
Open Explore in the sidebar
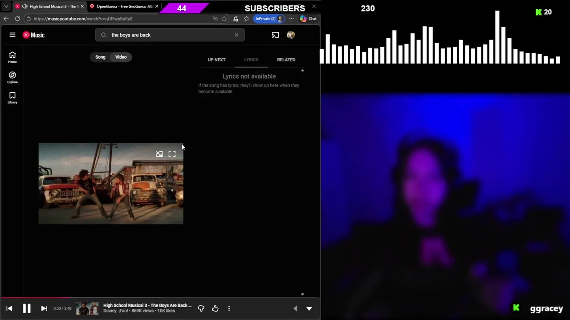click(12, 77)
